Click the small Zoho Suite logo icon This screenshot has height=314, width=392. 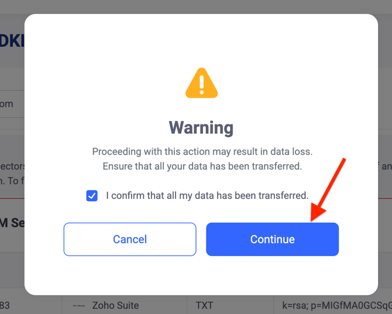click(79, 305)
